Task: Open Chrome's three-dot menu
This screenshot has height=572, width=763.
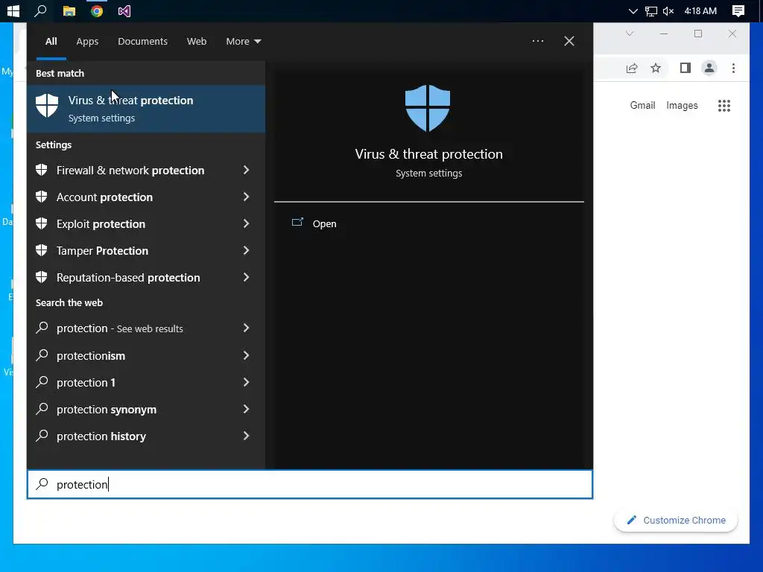Action: tap(733, 68)
